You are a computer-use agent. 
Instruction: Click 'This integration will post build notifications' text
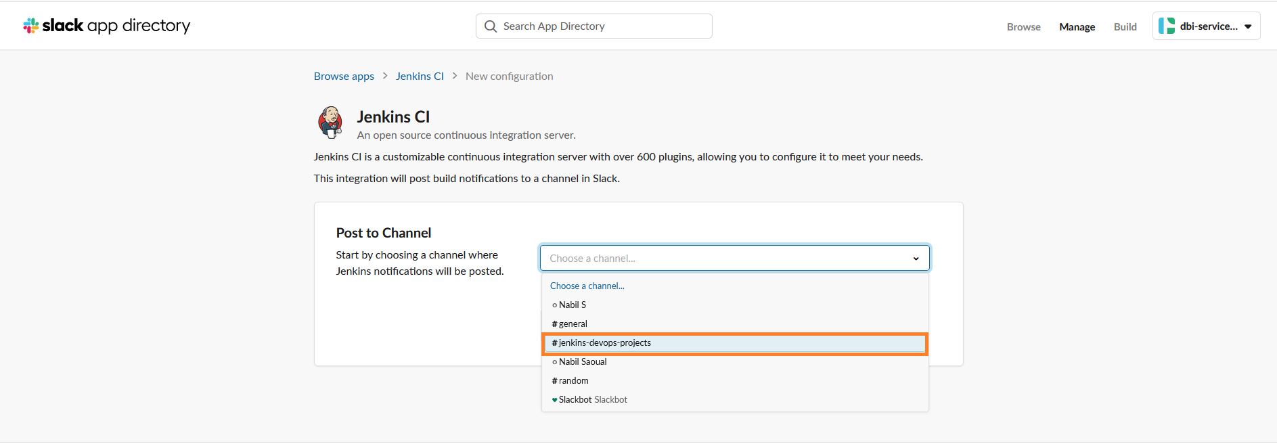(467, 179)
